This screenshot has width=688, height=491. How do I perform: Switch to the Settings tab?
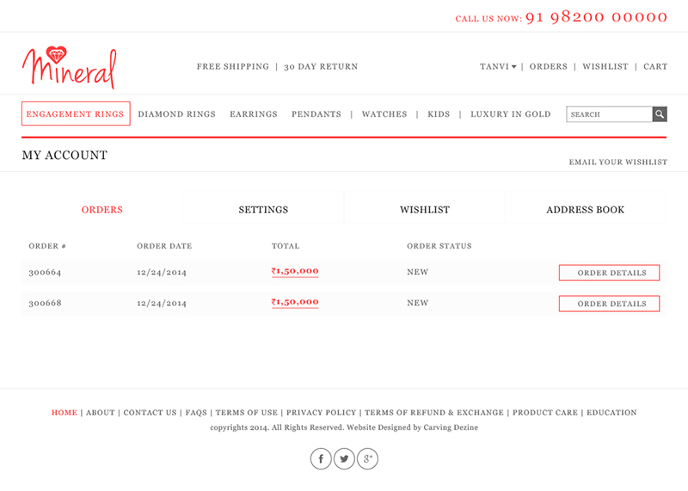pyautogui.click(x=263, y=210)
